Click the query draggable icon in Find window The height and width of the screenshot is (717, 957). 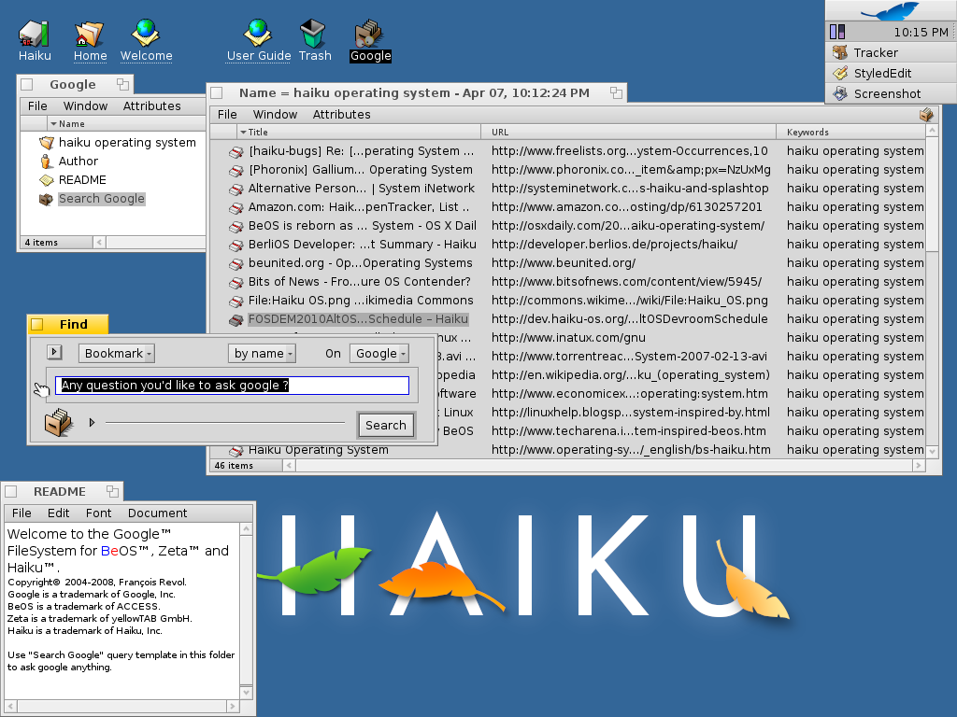pyautogui.click(x=59, y=423)
